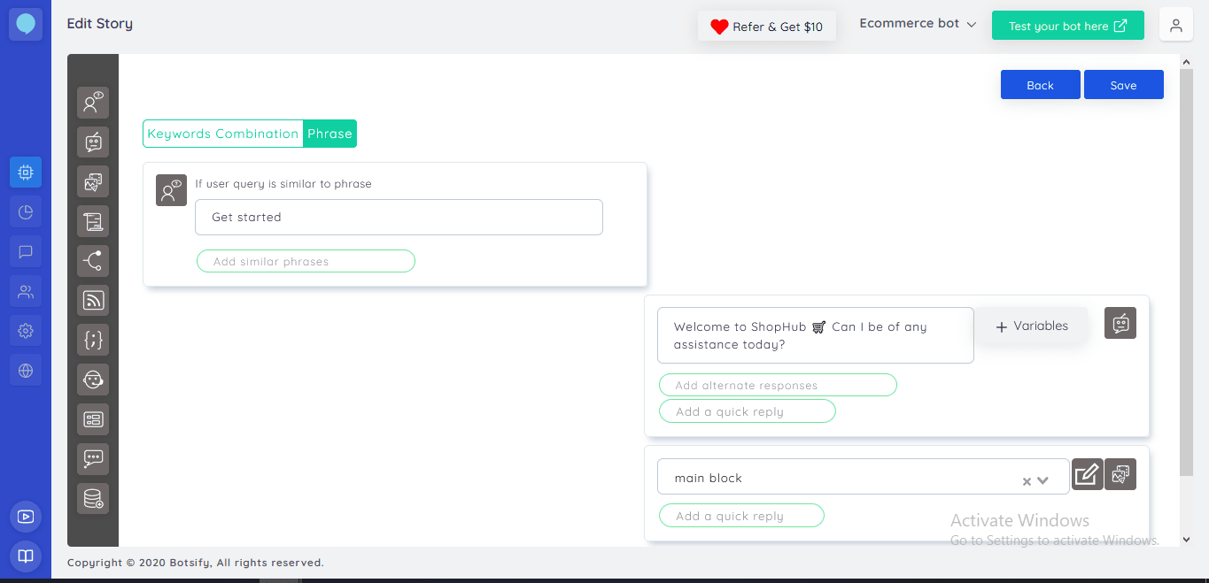Click the Save button

point(1123,85)
